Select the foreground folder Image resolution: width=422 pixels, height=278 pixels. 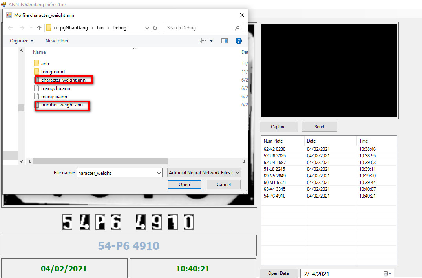point(49,72)
